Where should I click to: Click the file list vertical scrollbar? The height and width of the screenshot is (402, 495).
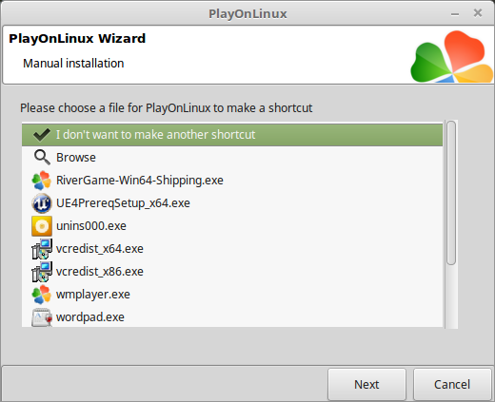pos(451,193)
